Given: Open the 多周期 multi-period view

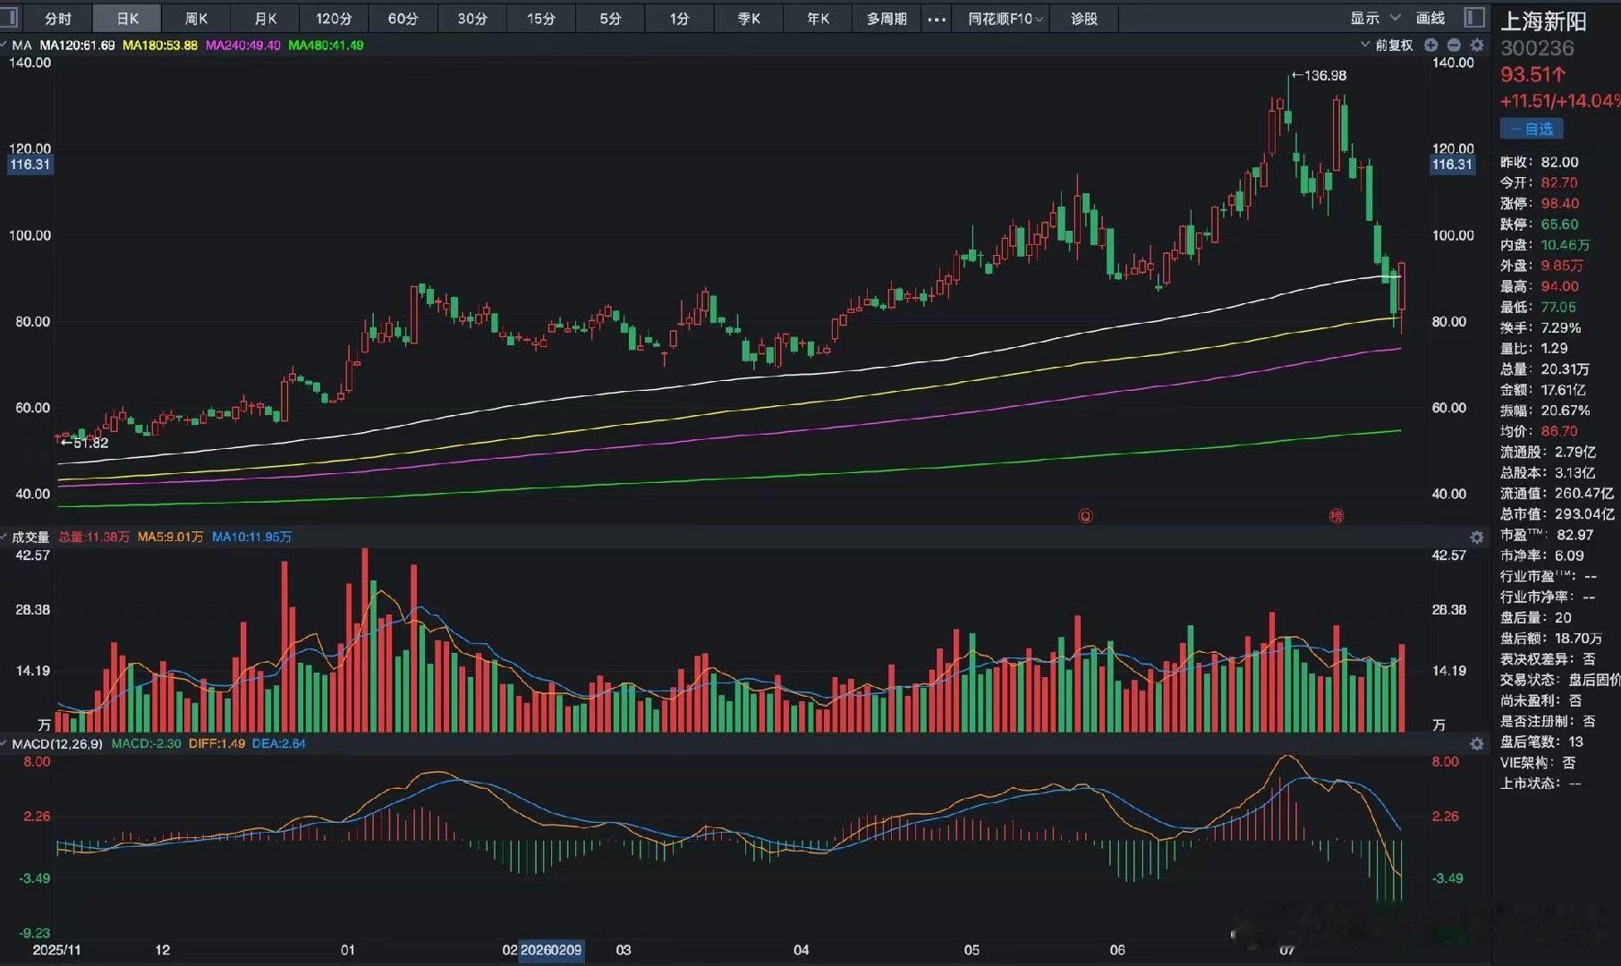Looking at the screenshot, I should pos(887,19).
